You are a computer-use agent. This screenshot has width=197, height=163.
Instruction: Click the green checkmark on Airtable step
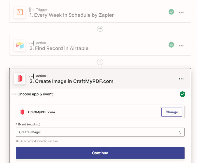click(x=171, y=45)
